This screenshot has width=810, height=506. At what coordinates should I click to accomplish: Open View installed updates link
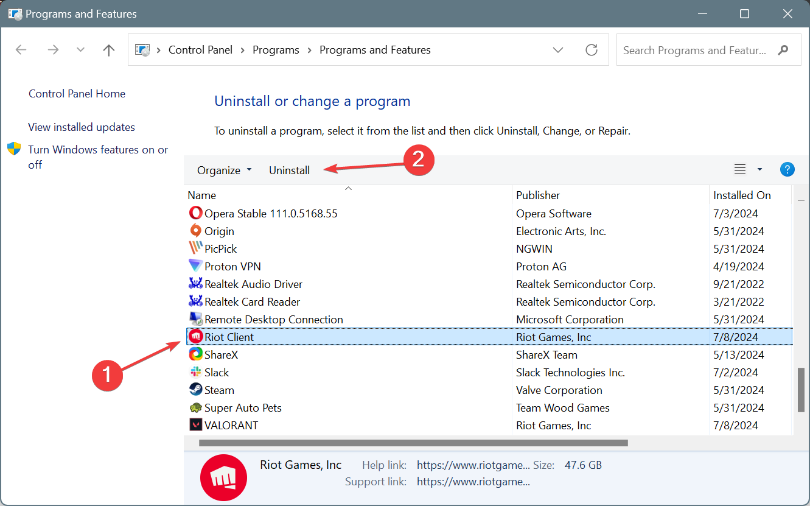[x=82, y=127]
